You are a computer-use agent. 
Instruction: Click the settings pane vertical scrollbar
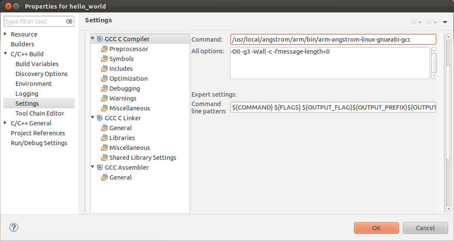[448, 123]
